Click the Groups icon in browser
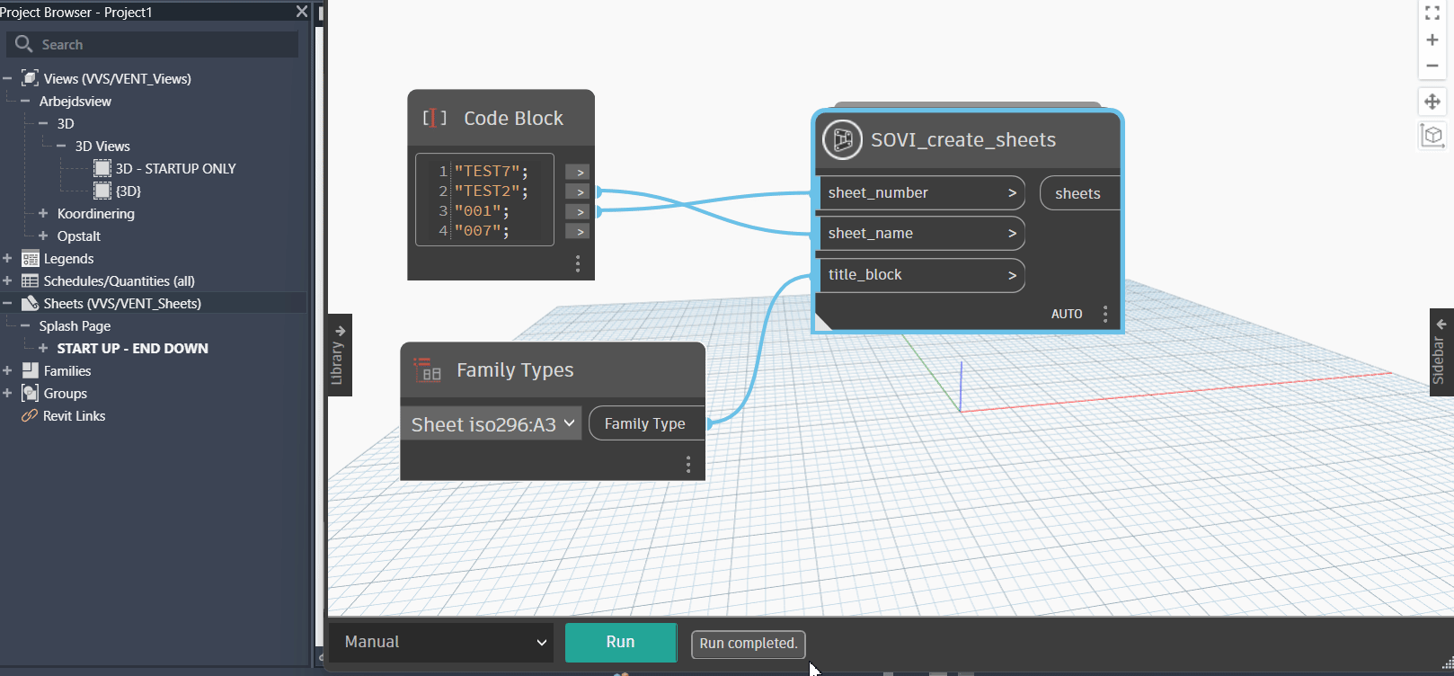Screen dimensions: 1454x676 coord(31,393)
